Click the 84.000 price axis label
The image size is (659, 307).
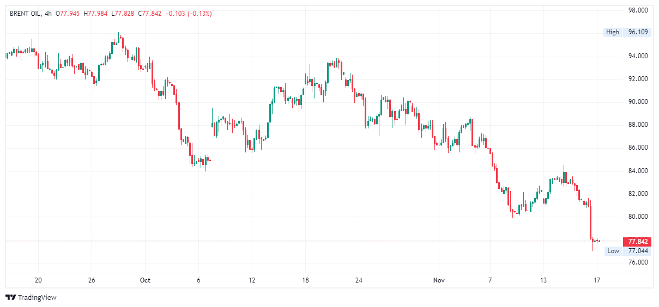click(638, 171)
